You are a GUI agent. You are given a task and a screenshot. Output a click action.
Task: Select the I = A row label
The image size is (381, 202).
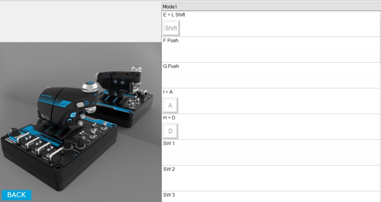(168, 92)
